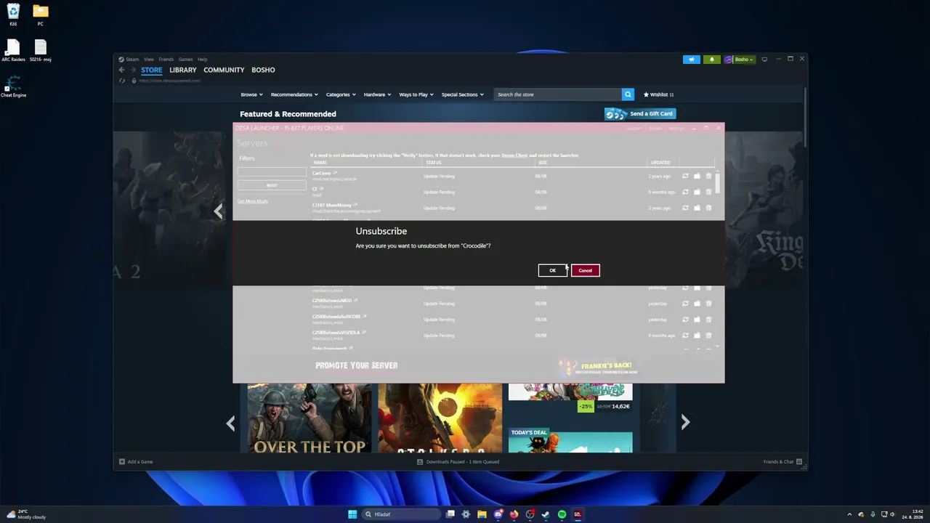Open Steam announcements megaphone icon
The height and width of the screenshot is (523, 930).
[x=692, y=60]
